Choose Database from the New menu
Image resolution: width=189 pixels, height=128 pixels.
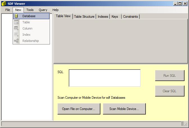coord(31,16)
